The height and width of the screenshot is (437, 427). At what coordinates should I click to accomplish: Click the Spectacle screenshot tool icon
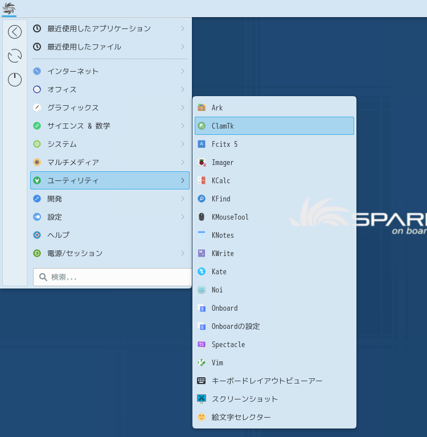(202, 344)
